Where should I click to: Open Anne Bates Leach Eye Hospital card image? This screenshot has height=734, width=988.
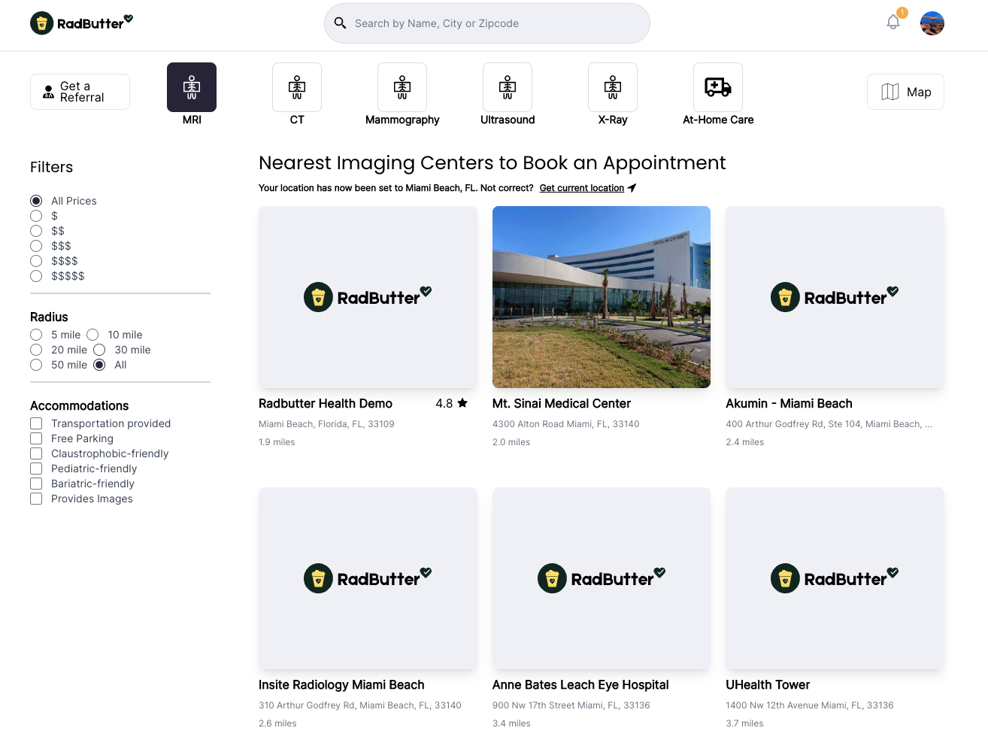point(602,578)
